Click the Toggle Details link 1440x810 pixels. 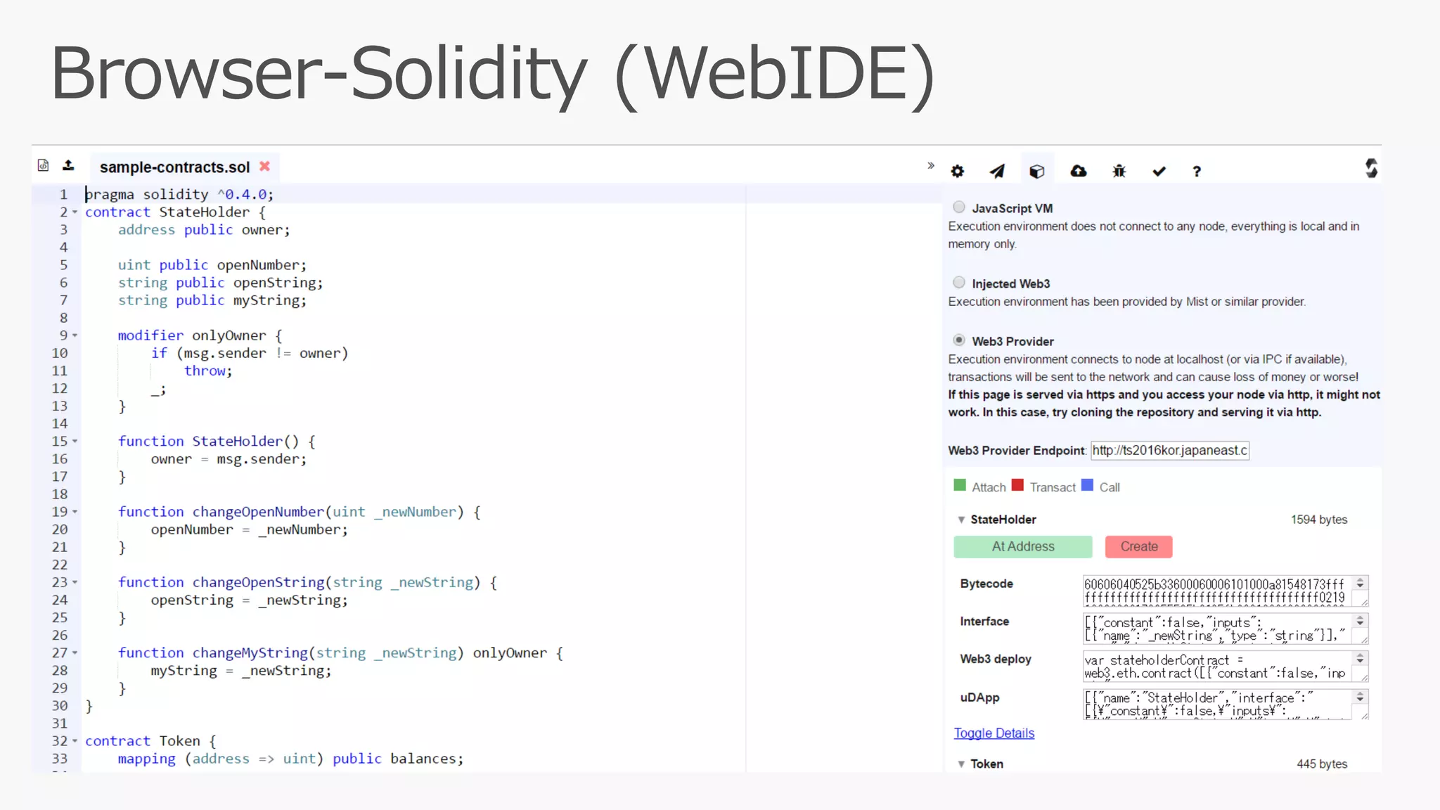pos(994,733)
